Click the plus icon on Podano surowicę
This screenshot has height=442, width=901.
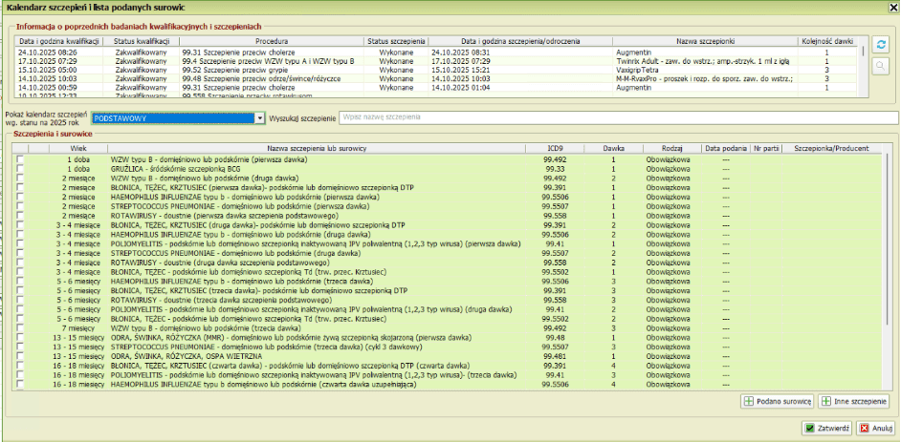coord(749,402)
